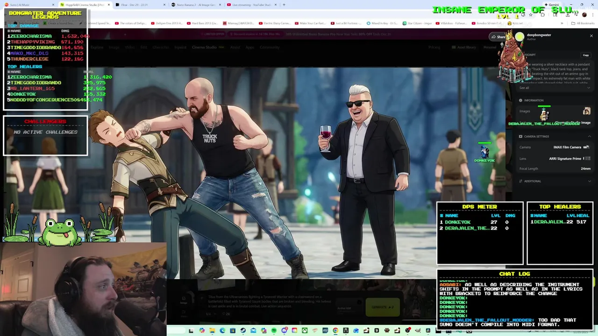The width and height of the screenshot is (598, 336).
Task: Open Discord from the taskbar
Action: 284,330
